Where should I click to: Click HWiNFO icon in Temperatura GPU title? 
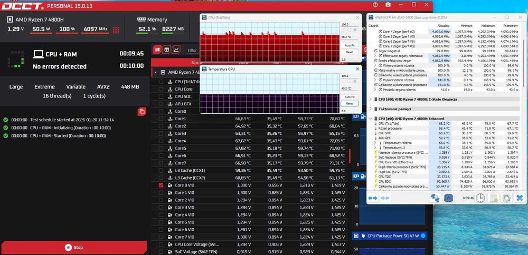(x=204, y=69)
